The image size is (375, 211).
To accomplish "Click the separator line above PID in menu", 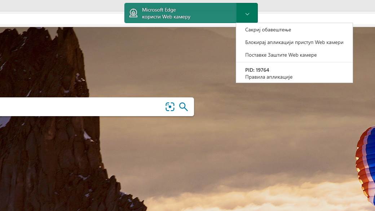I will point(294,62).
